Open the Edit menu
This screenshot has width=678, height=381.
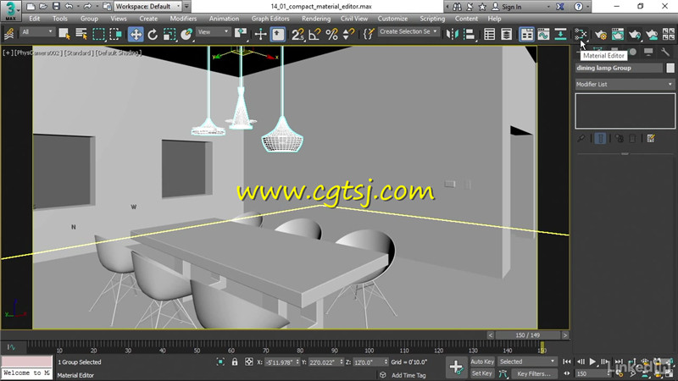(x=35, y=19)
